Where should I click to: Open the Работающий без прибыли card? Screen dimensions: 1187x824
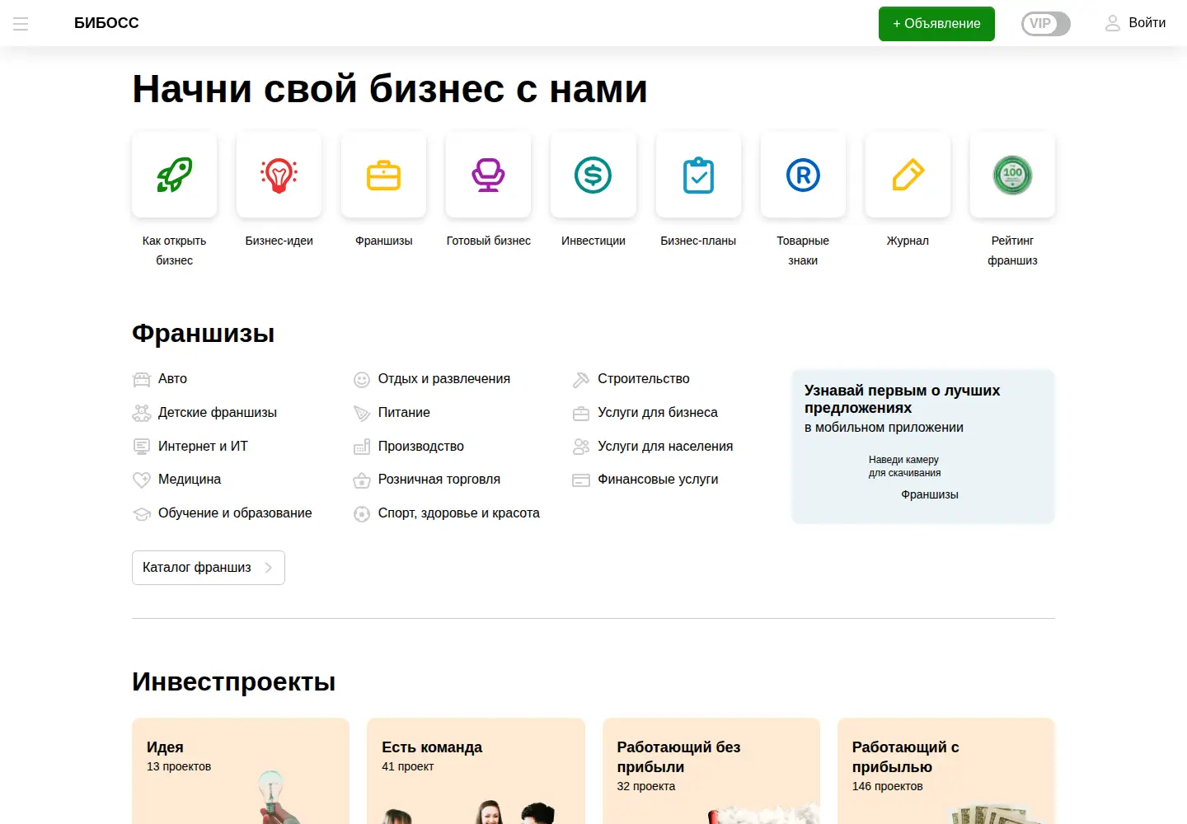coord(711,771)
